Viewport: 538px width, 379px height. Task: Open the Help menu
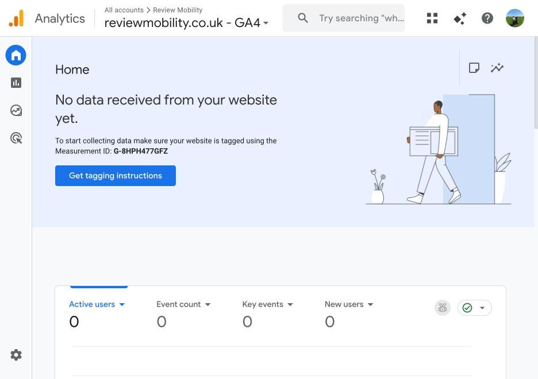click(x=487, y=18)
